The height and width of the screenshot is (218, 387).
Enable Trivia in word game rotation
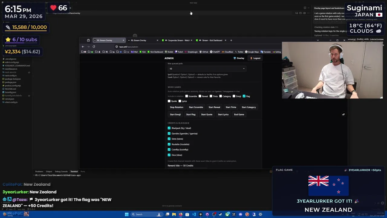211,96
